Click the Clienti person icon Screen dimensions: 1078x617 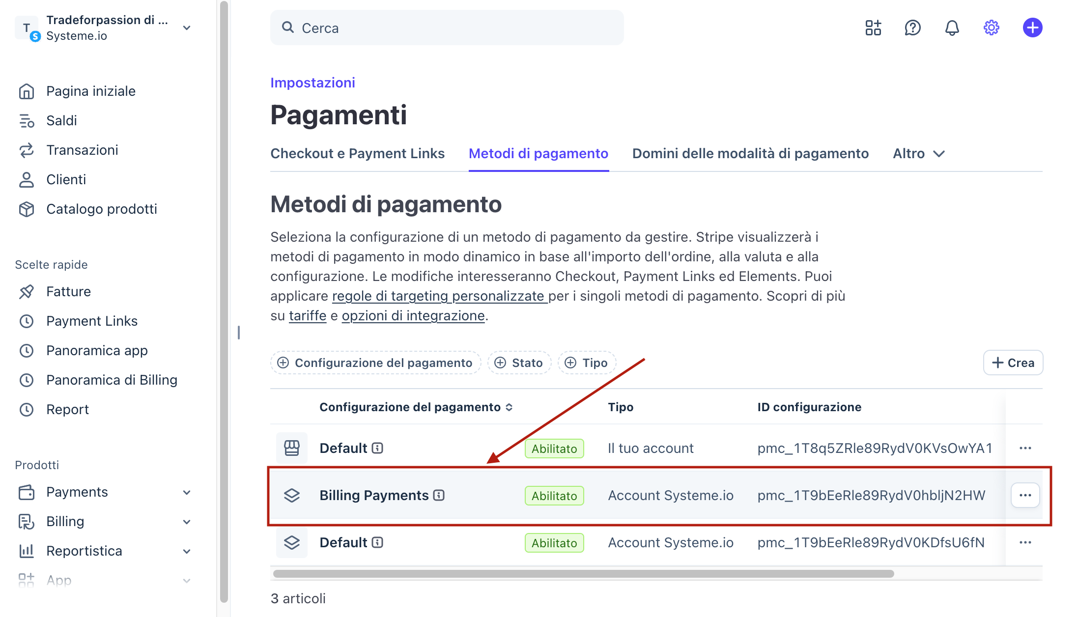27,180
